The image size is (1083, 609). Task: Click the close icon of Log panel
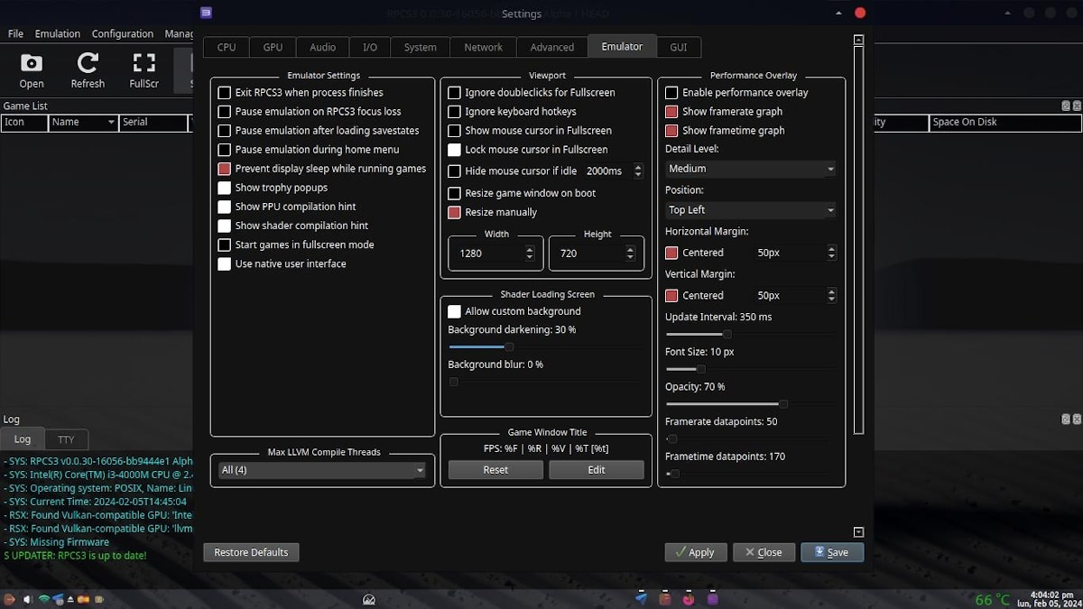point(1076,420)
